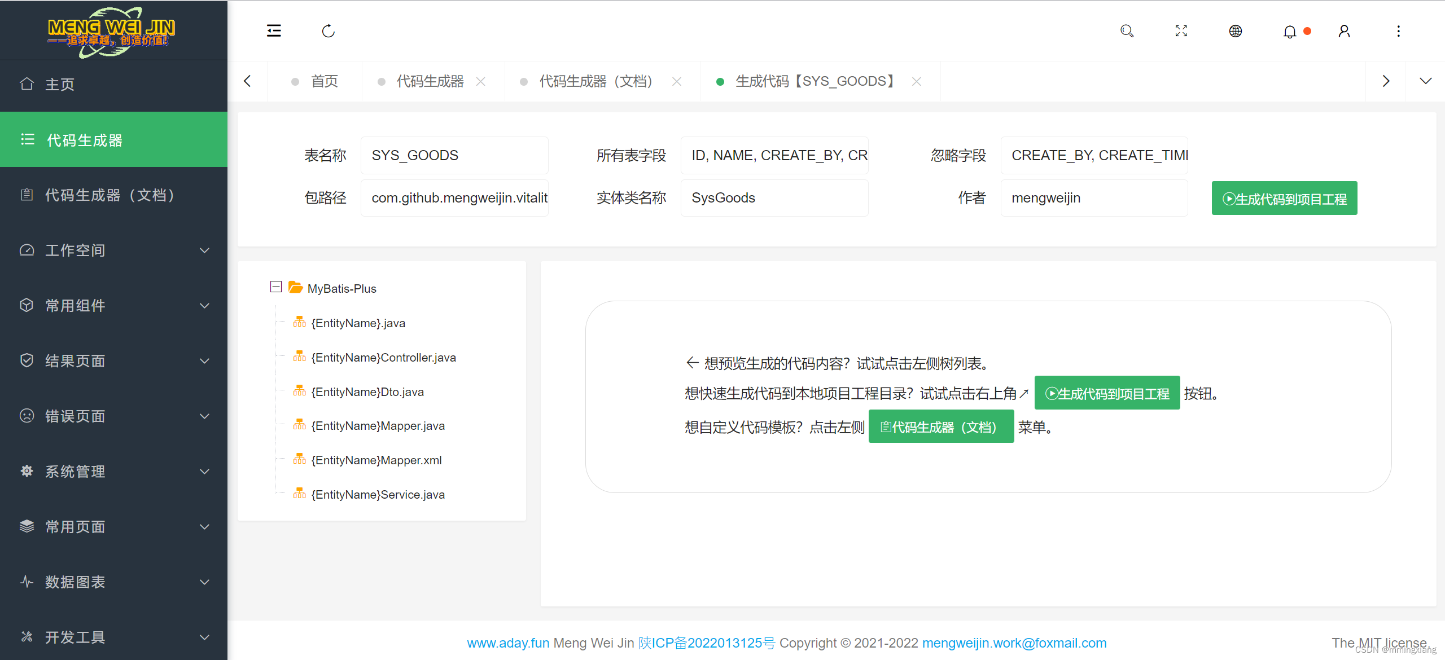This screenshot has height=660, width=1445.
Task: View notifications via bell icon
Action: pyautogui.click(x=1290, y=31)
